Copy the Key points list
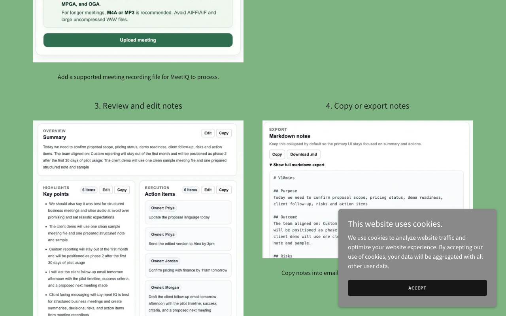 pyautogui.click(x=122, y=190)
